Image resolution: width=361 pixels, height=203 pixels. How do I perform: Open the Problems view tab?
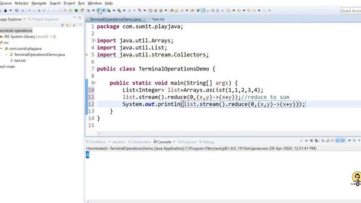96,142
